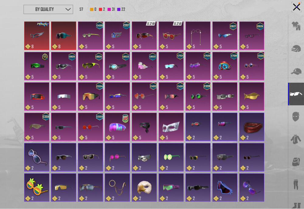Select the silver flat visor item

point(64,97)
